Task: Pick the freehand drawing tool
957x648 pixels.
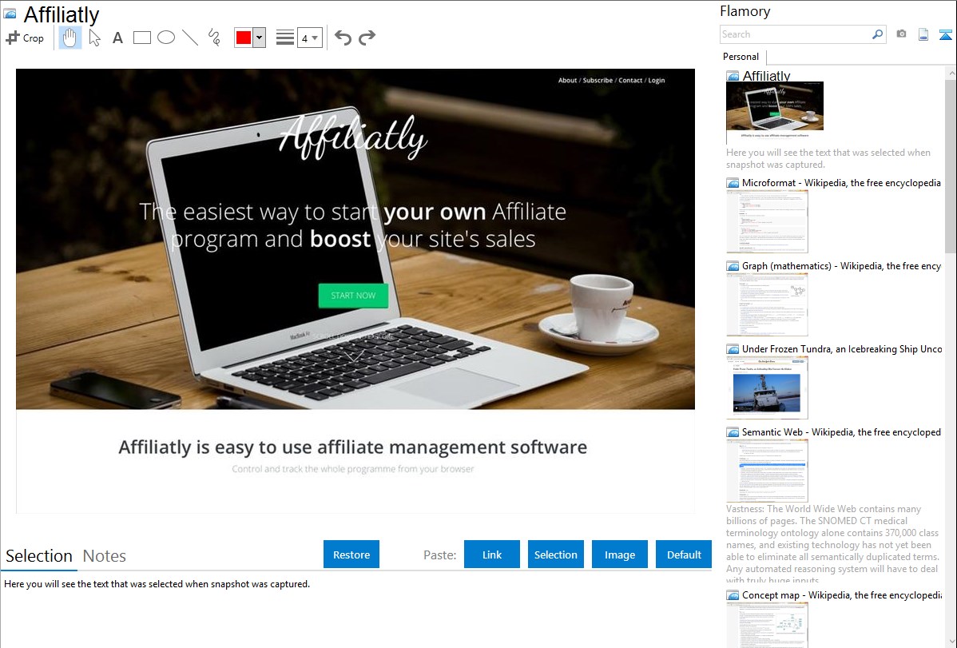Action: (x=214, y=38)
